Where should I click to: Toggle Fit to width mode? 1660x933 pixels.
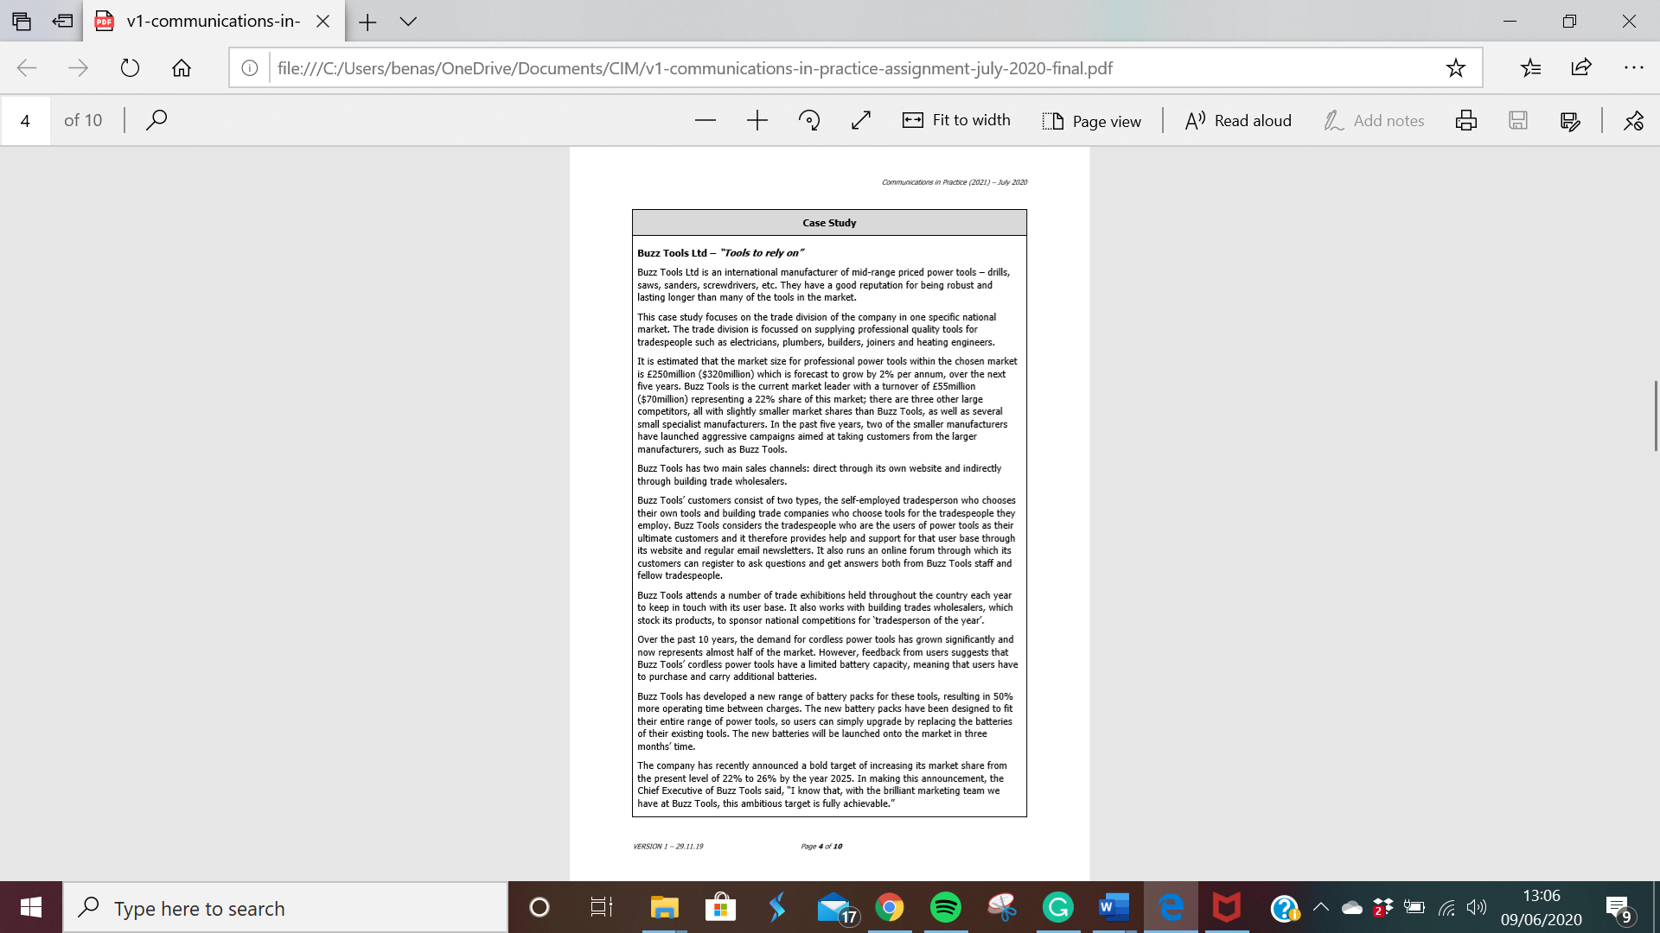coord(956,120)
